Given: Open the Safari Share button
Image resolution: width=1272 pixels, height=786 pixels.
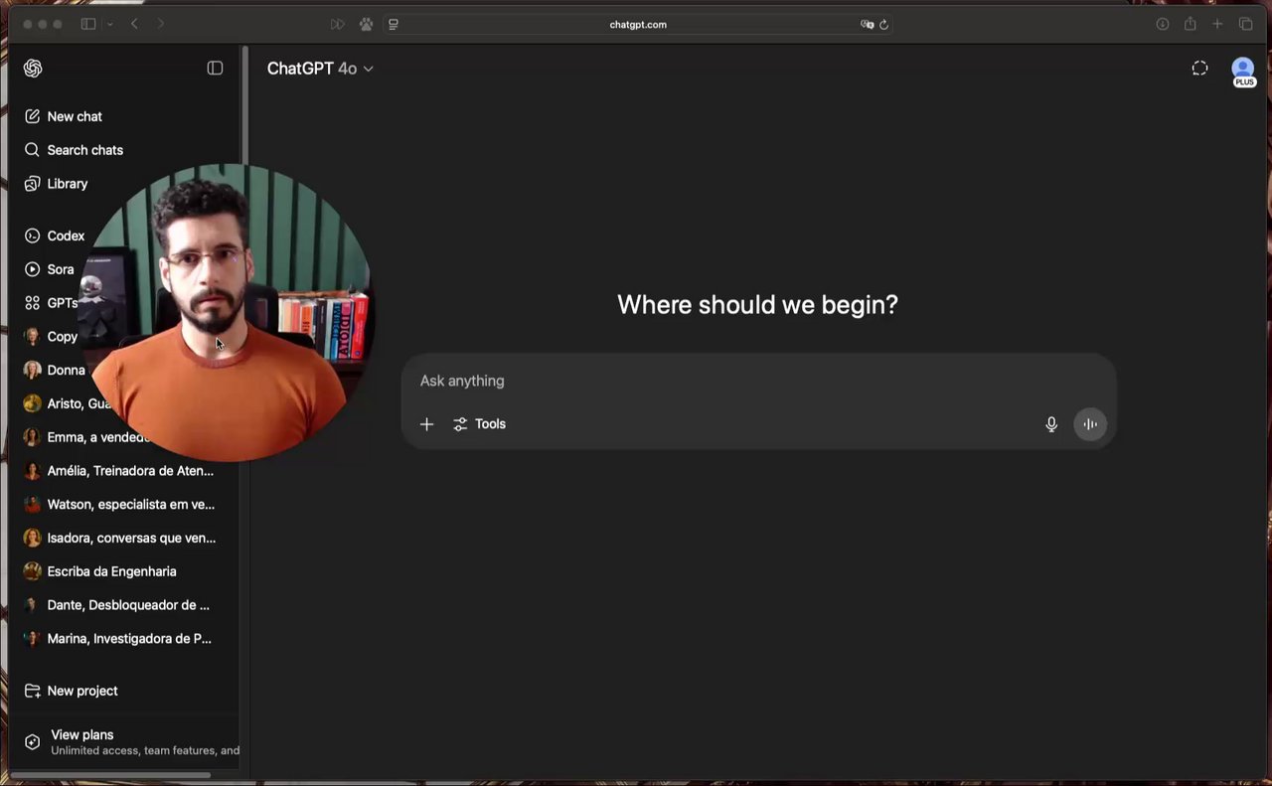Looking at the screenshot, I should pyautogui.click(x=1190, y=24).
